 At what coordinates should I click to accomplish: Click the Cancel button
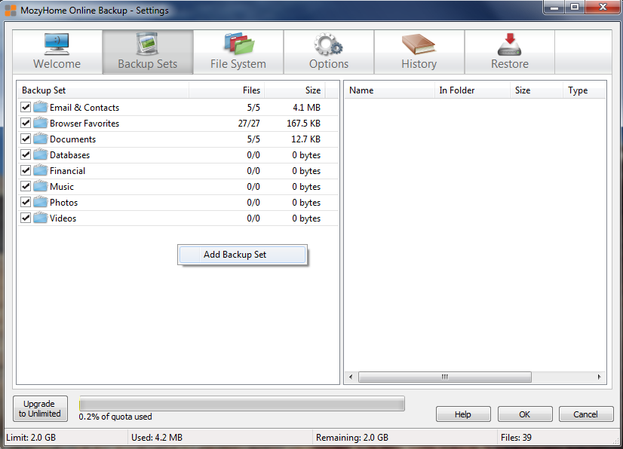pos(586,414)
